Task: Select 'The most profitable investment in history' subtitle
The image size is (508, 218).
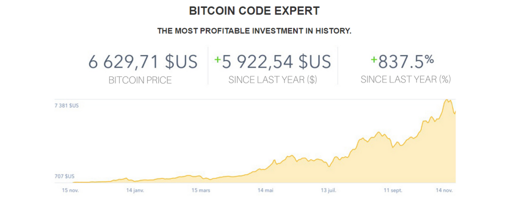Action: point(254,31)
